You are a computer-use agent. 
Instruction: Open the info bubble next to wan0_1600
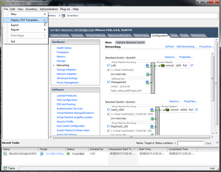(x=108, y=110)
